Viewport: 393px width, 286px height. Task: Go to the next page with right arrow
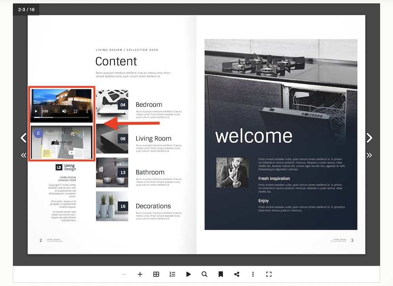click(369, 138)
